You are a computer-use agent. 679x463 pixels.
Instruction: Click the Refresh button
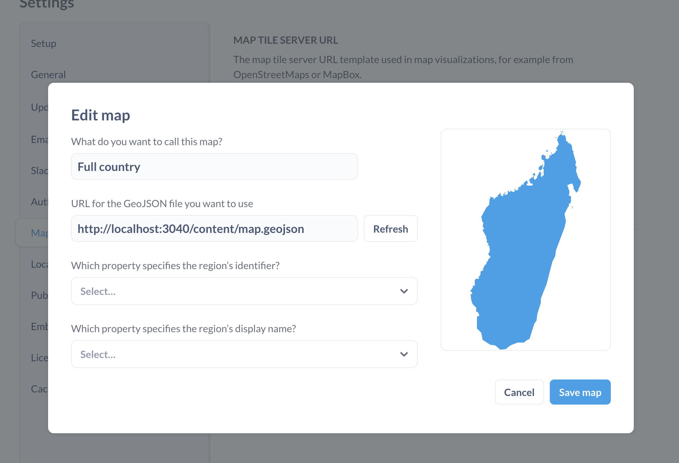pyautogui.click(x=390, y=229)
